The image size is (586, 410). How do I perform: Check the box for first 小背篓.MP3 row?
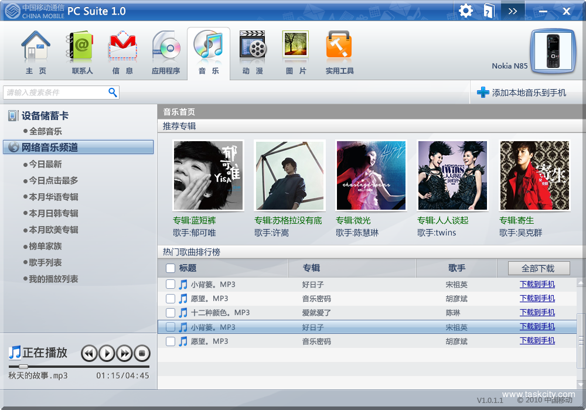(x=171, y=285)
